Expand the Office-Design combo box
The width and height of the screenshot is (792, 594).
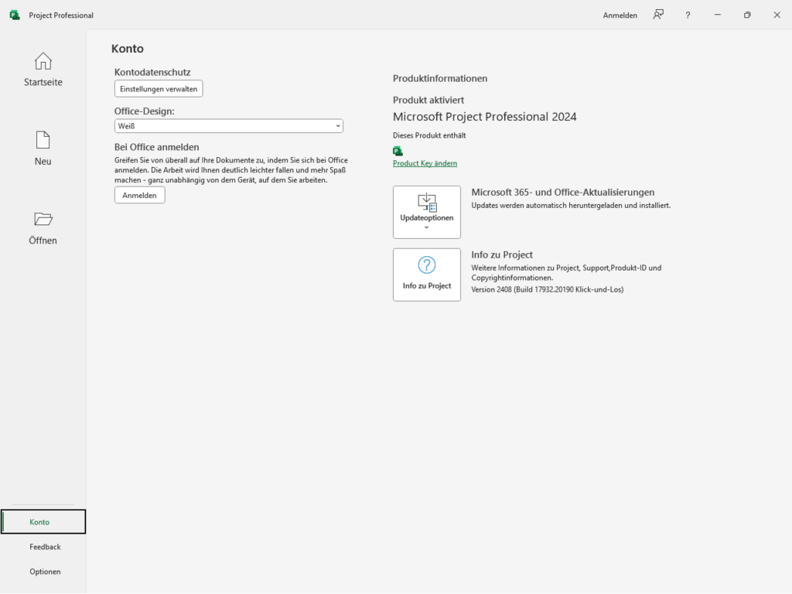[228, 126]
